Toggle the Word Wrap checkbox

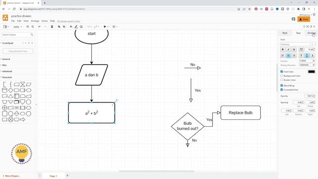coord(282,86)
